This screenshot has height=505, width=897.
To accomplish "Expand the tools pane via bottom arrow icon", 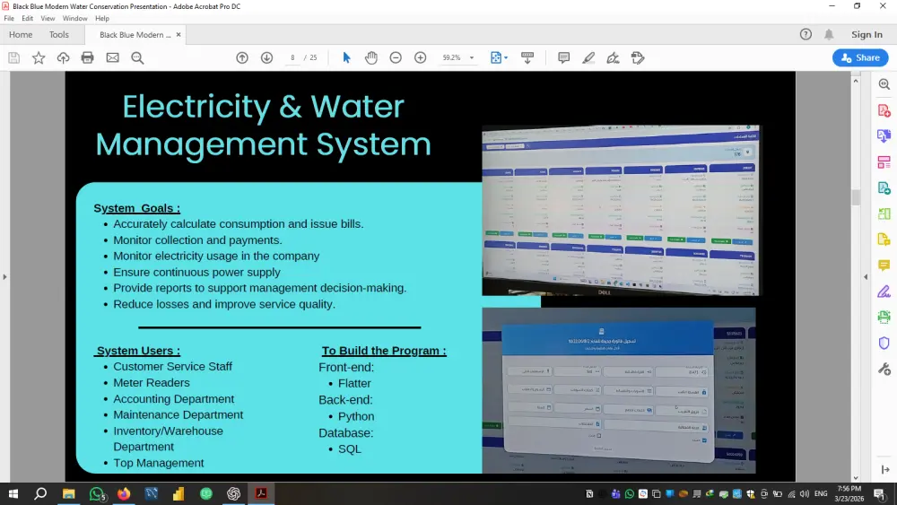I will (885, 469).
